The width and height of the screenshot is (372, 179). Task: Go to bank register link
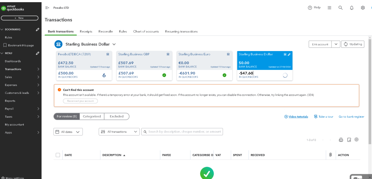tap(351, 117)
